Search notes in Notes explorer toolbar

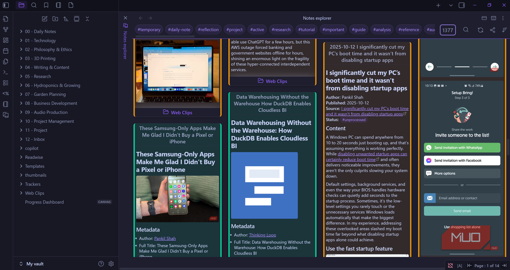pos(466,30)
